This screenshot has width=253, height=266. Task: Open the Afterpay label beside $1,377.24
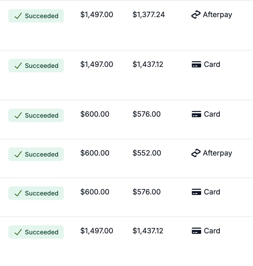[x=217, y=15]
